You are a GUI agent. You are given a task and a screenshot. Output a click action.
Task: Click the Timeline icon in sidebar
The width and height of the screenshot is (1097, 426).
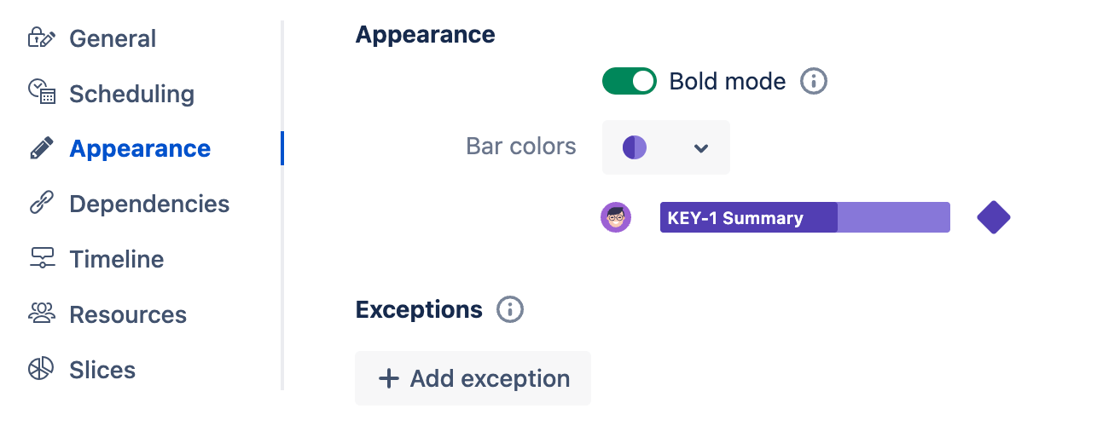click(x=41, y=258)
